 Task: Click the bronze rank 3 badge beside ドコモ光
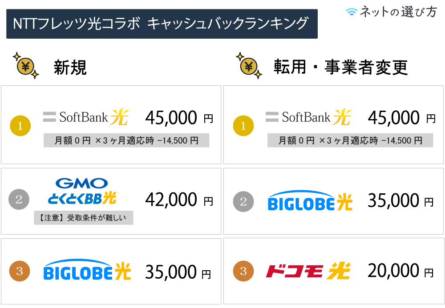click(x=243, y=271)
